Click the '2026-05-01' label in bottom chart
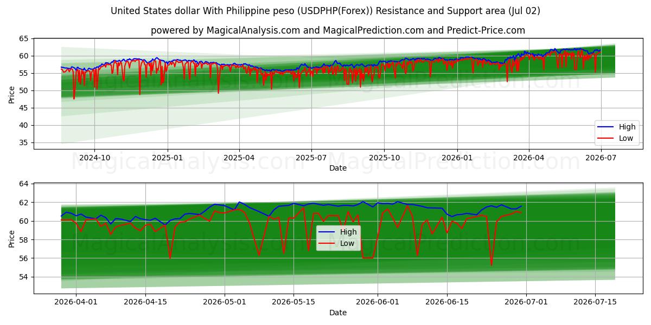The image size is (651, 325). pyautogui.click(x=225, y=302)
